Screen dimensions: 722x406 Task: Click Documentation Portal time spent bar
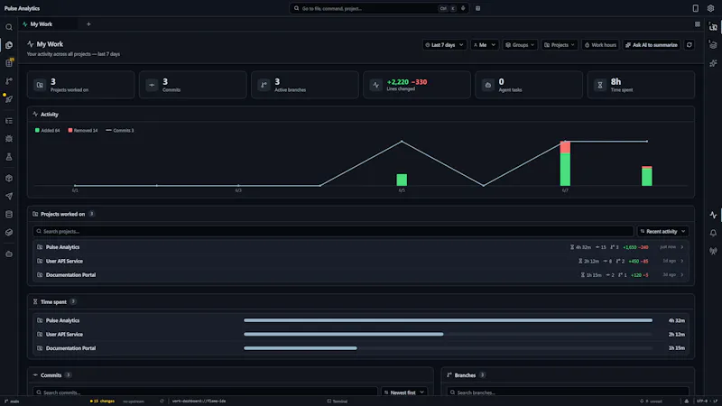pyautogui.click(x=448, y=348)
